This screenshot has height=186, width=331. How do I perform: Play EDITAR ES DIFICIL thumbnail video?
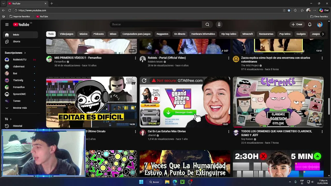click(x=92, y=102)
